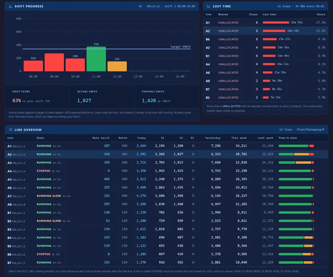The image size is (333, 277).
Task: Click the UNALLOCATED word in Lost Time note
Action: tap(232, 106)
